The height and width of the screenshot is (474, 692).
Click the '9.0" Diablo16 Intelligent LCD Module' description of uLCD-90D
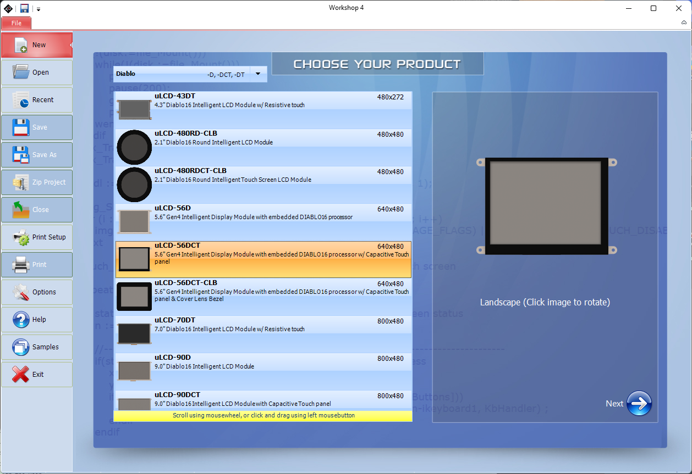tap(204, 366)
